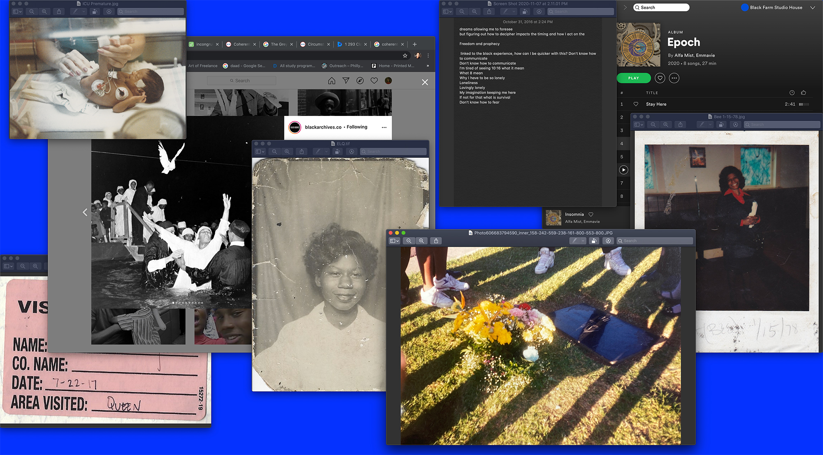Zoom out in ICU Premature.jpg window

[32, 12]
